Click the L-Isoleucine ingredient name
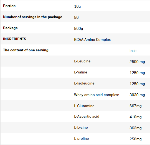 tap(84, 83)
